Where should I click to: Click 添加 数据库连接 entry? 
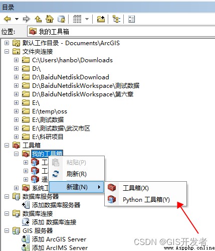(54, 222)
